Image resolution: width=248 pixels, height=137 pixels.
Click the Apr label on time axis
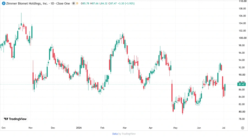(x=150, y=128)
